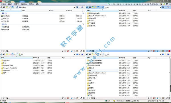Open address dropdown in C:\ pane

(75, 55)
